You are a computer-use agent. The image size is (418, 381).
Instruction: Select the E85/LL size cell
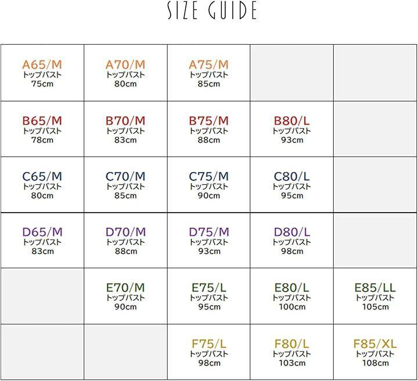tap(375, 296)
